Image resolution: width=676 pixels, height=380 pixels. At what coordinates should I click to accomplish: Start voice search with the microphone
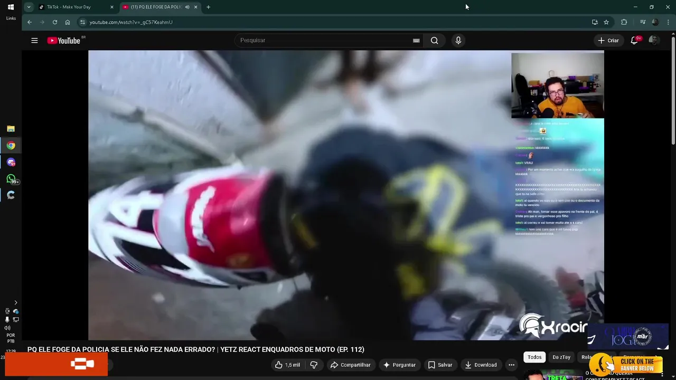458,40
